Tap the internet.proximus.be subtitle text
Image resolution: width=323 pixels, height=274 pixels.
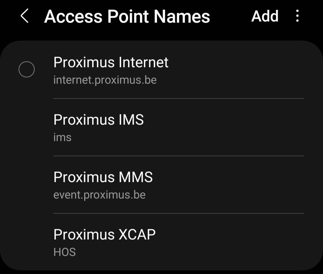pos(105,80)
